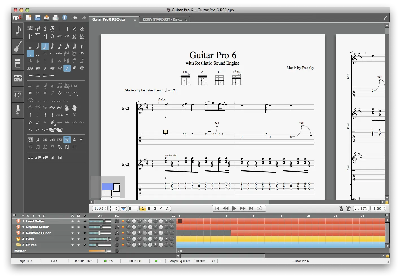This screenshot has height=279, width=401.
Task: Toggle solo for Lead Guitar track
Action: [73, 221]
